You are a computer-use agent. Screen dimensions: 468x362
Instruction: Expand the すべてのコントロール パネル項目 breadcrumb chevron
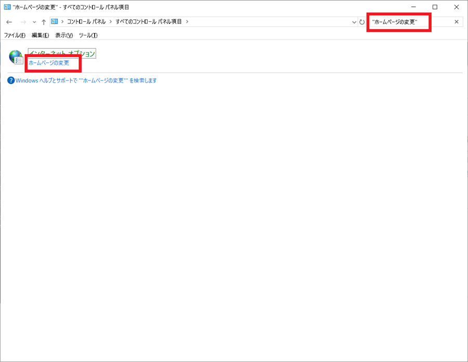[187, 22]
